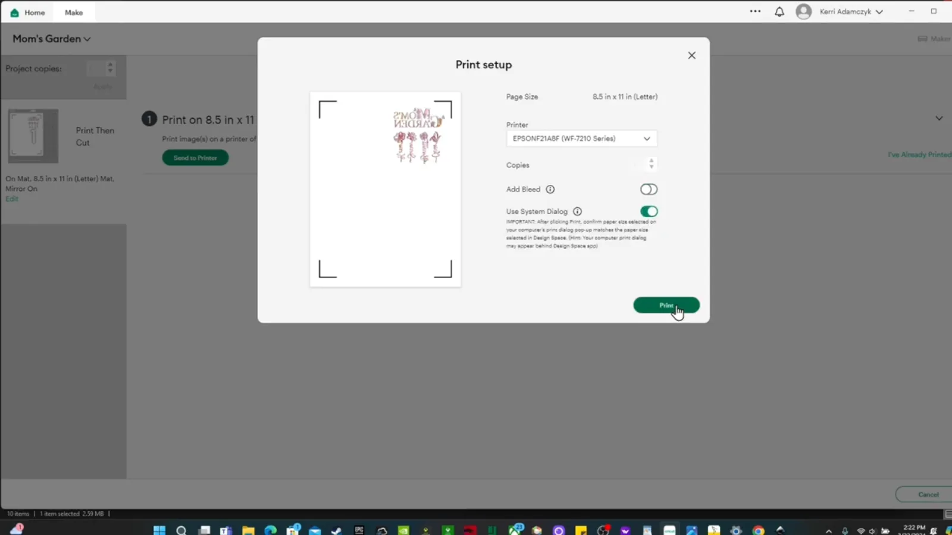The height and width of the screenshot is (535, 952).
Task: Switch to the Make tab
Action: point(74,12)
